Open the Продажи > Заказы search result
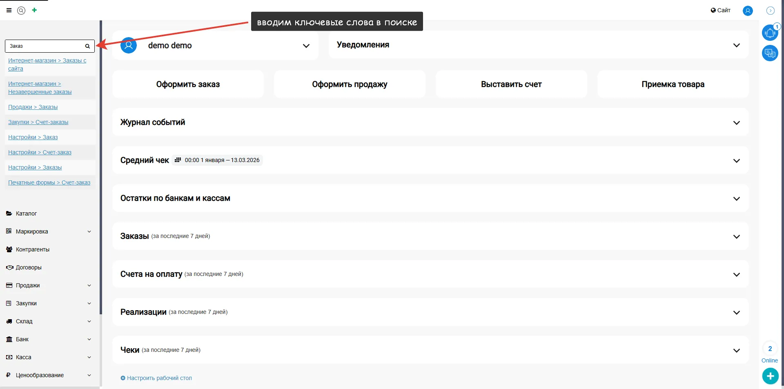The image size is (784, 389). [x=33, y=107]
